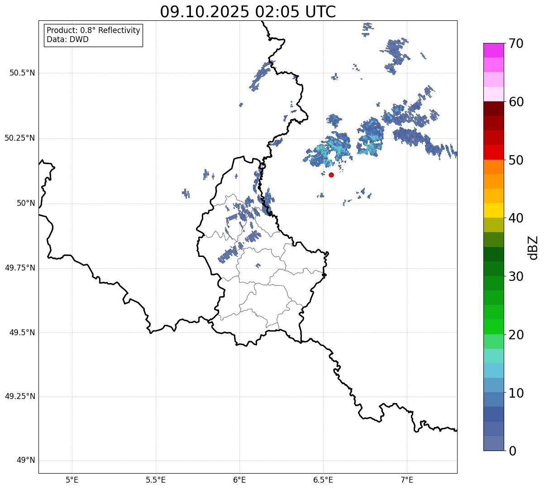Pick the dark maroon swatch just below 60 dBZ
This screenshot has height=489, width=544.
pyautogui.click(x=493, y=109)
